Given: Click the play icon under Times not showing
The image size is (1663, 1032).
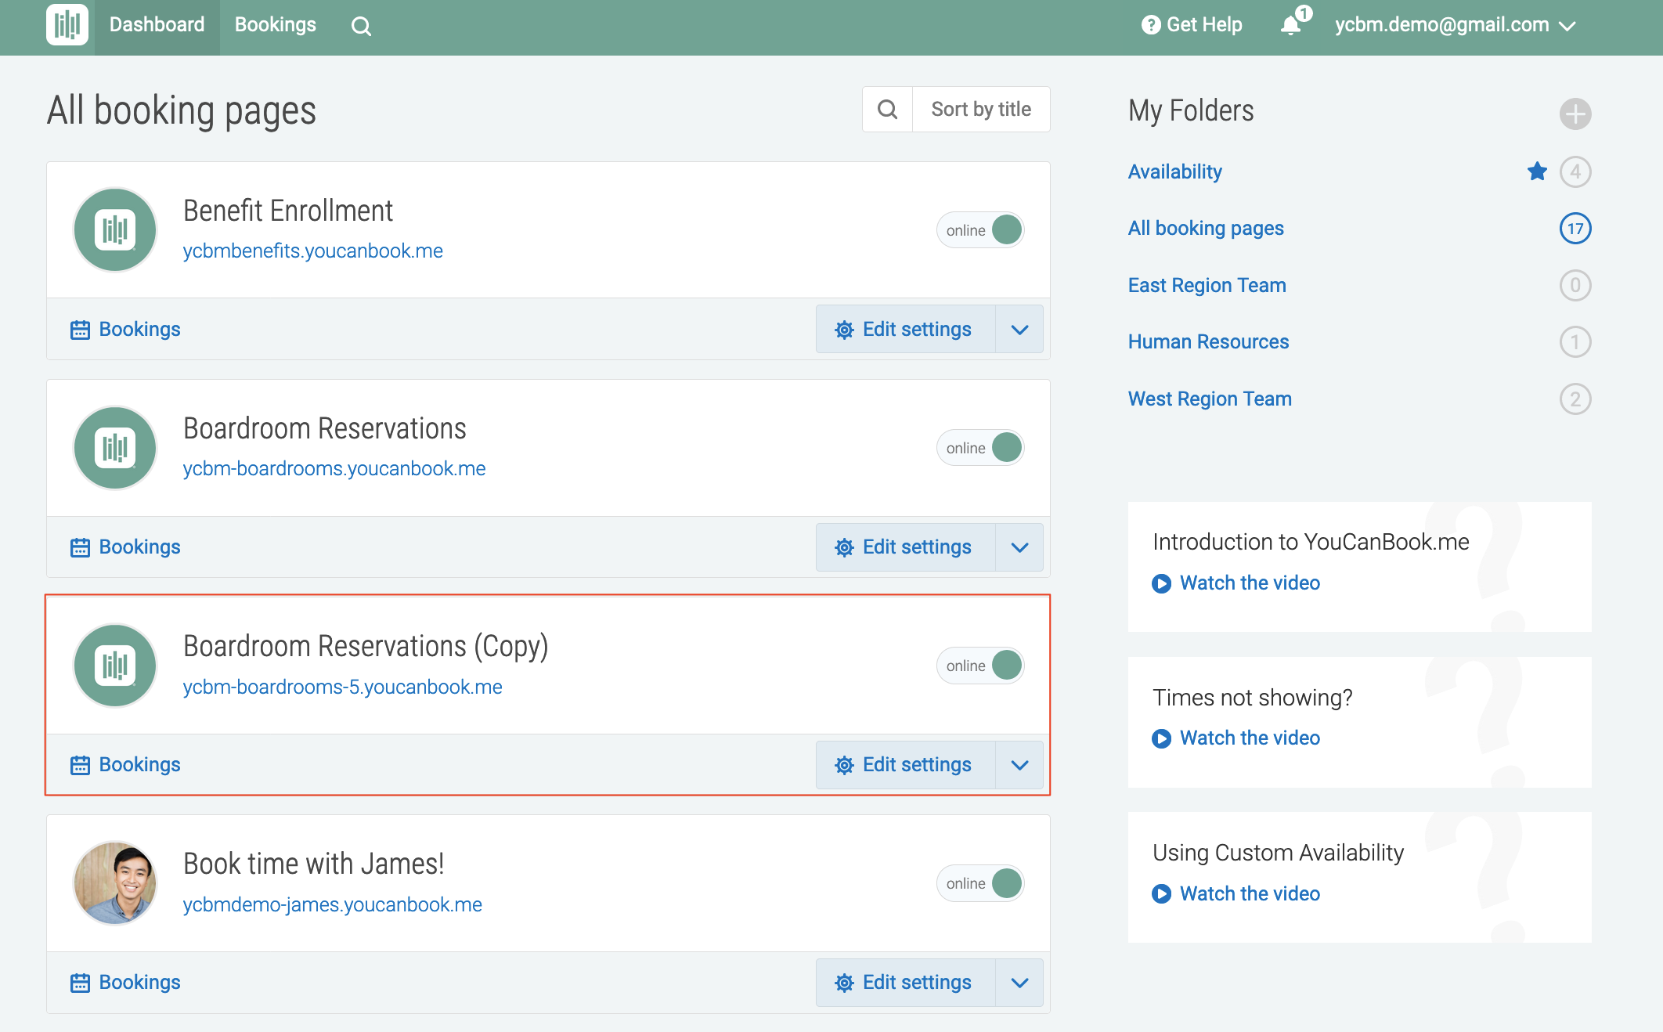Looking at the screenshot, I should (1162, 738).
